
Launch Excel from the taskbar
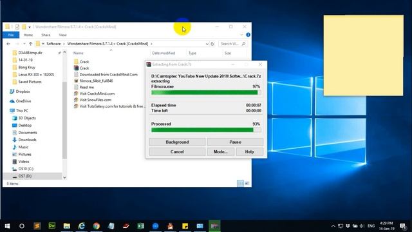[x=140, y=226]
